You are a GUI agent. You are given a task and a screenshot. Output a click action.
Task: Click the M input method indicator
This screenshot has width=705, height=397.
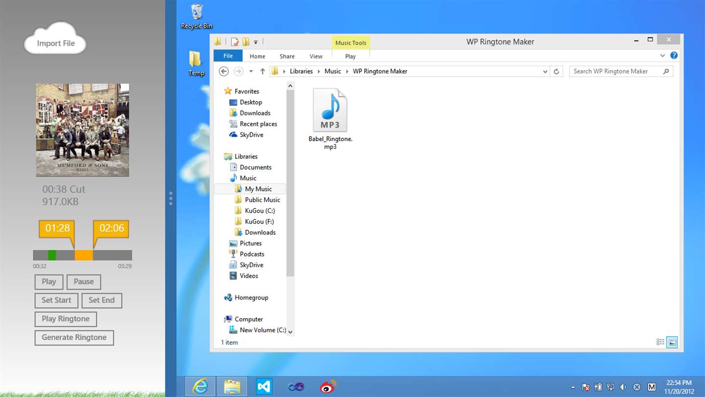652,387
